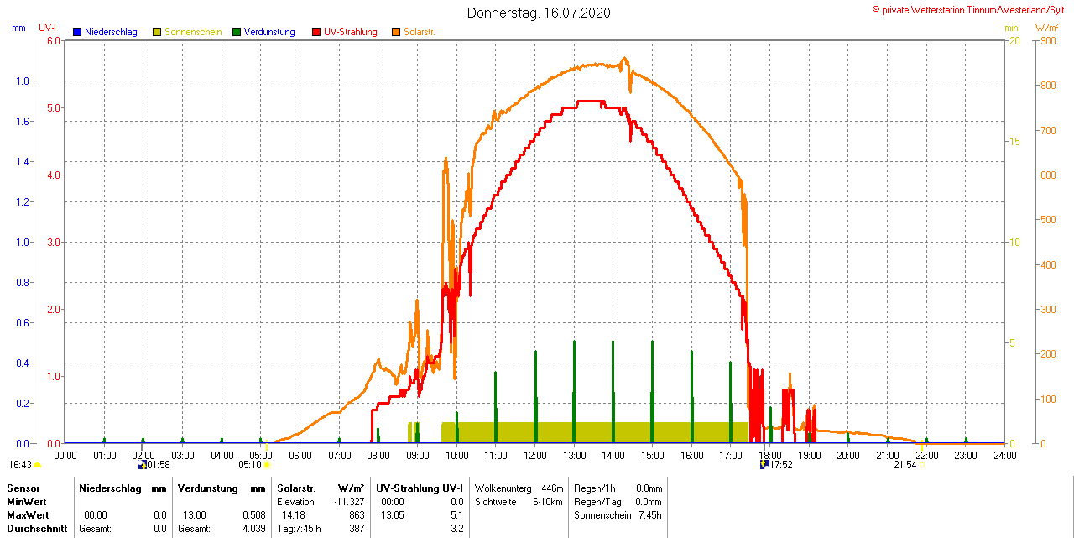Click the 14:18 solar max time
The height and width of the screenshot is (538, 1074).
(293, 514)
